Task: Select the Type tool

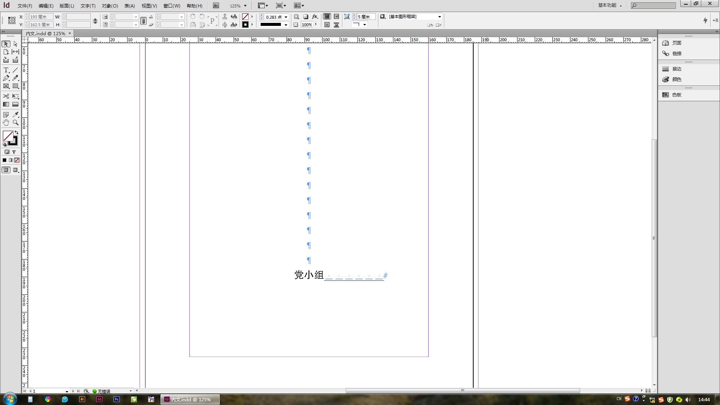Action: (6, 70)
